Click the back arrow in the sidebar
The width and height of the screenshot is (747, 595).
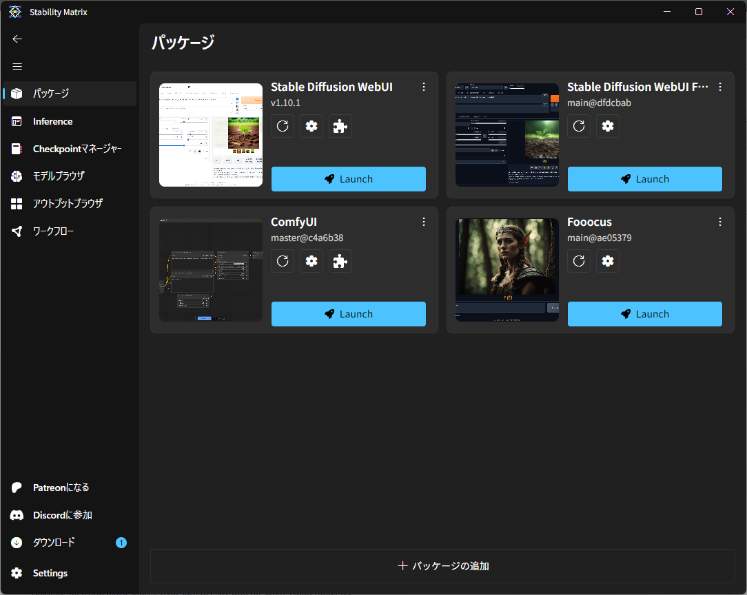tap(17, 39)
